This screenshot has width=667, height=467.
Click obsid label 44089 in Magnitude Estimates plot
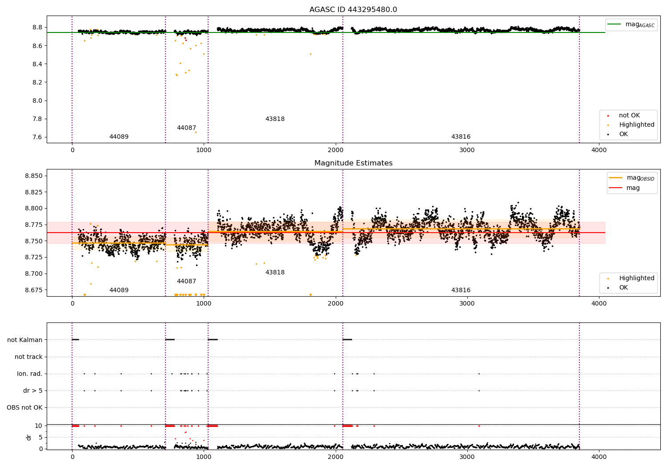tap(119, 290)
